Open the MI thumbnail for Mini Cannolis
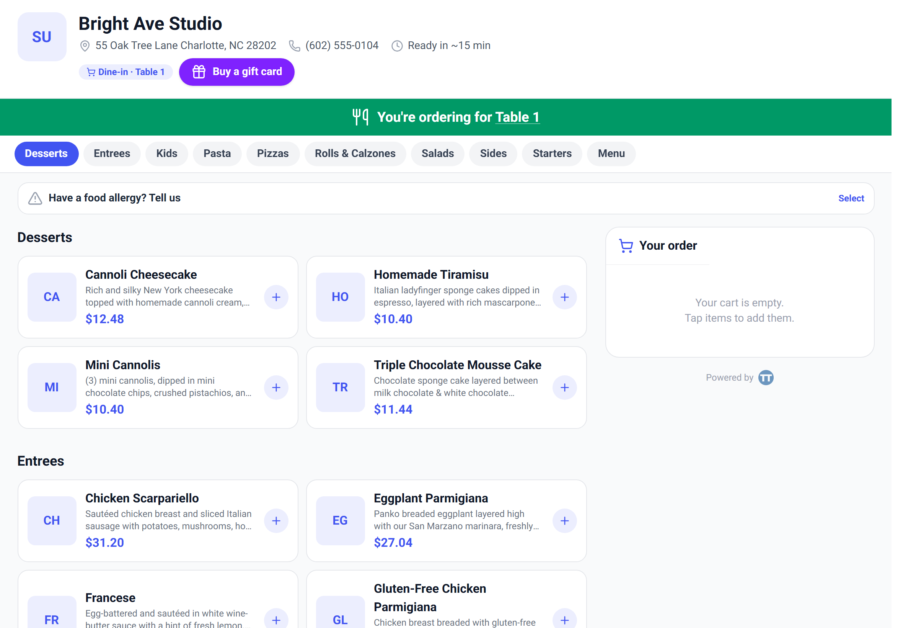 coord(52,388)
